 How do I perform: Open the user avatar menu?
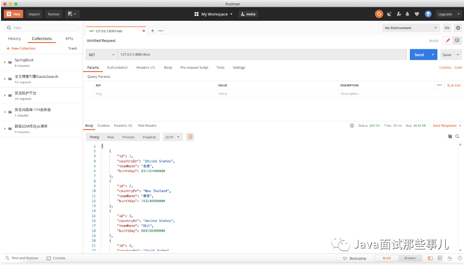428,14
